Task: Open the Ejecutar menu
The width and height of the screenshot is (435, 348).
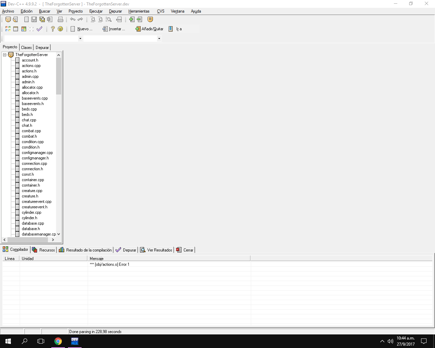Action: tap(96, 11)
